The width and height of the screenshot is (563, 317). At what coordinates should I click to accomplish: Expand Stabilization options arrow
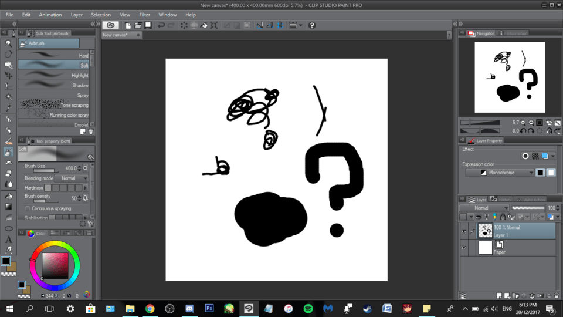coord(86,217)
